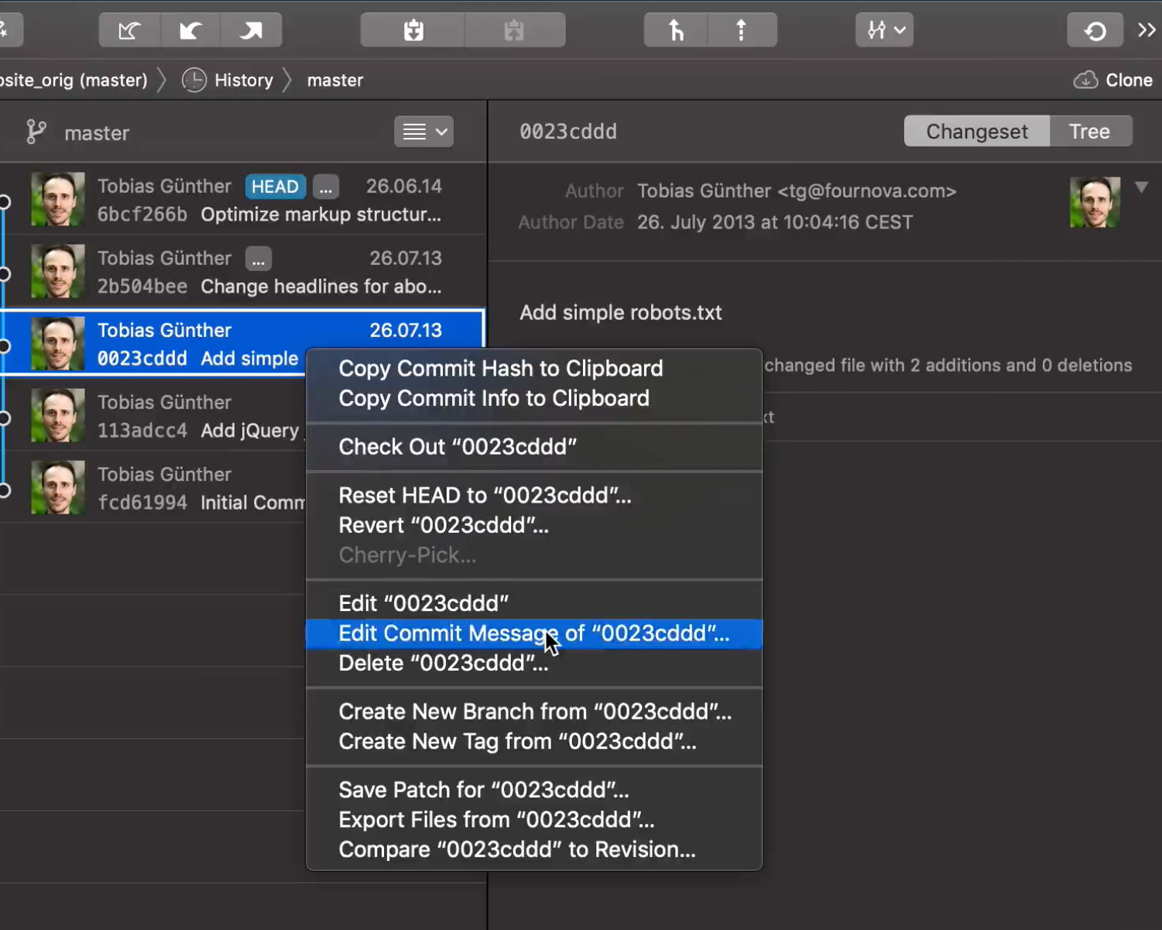Image resolution: width=1162 pixels, height=930 pixels.
Task: Click the ellipsis badge on commit 2b504bee
Action: (x=259, y=259)
